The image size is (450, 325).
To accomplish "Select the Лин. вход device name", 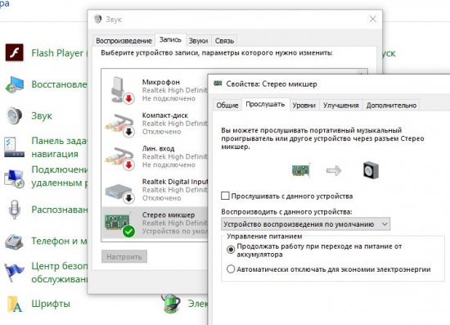I will coord(158,148).
